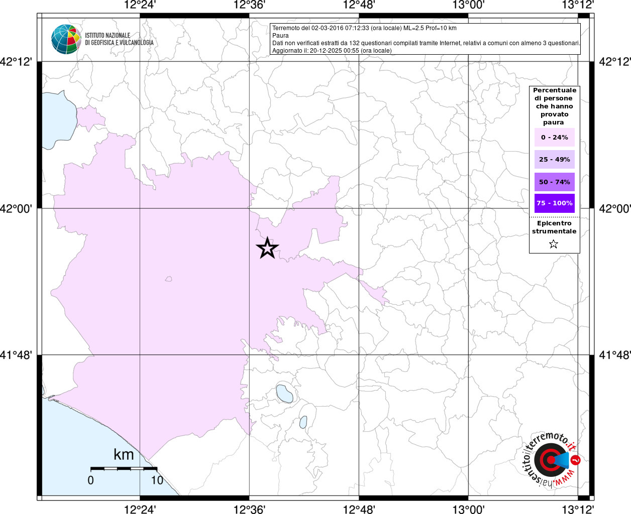Click the smaller blue lake near the bottom
The image size is (631, 514).
[x=303, y=422]
